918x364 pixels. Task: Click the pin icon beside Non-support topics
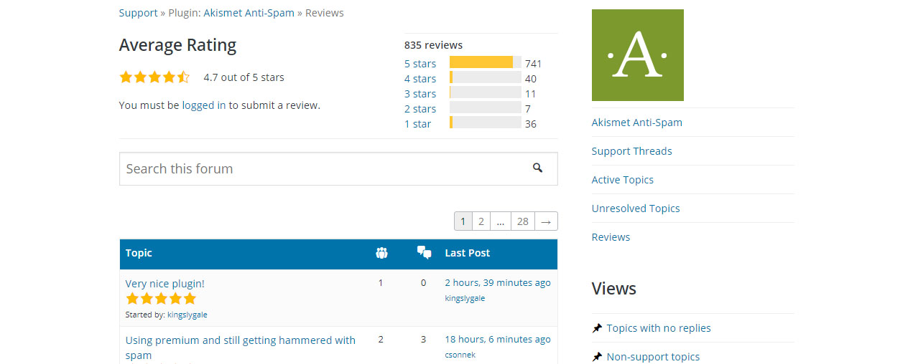pyautogui.click(x=597, y=357)
